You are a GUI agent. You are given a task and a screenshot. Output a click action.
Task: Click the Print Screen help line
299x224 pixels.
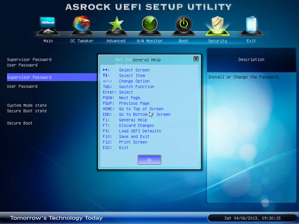click(125, 142)
